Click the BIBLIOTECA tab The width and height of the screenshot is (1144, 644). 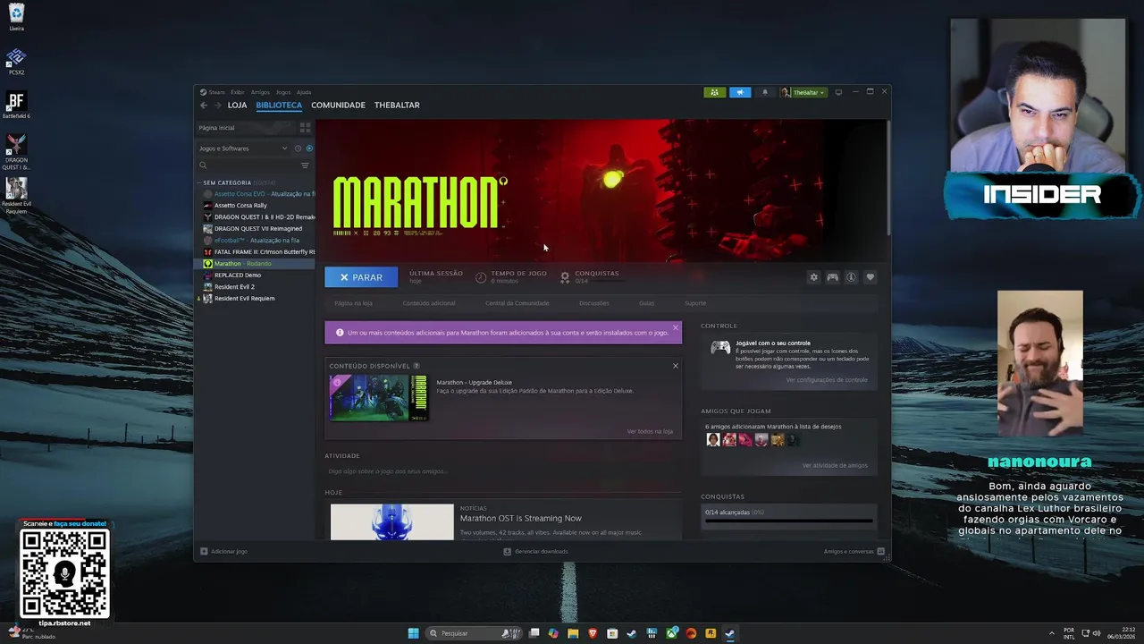tap(279, 106)
